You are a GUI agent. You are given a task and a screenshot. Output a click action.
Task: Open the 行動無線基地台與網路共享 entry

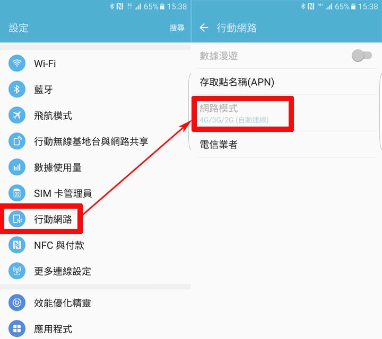point(95,141)
